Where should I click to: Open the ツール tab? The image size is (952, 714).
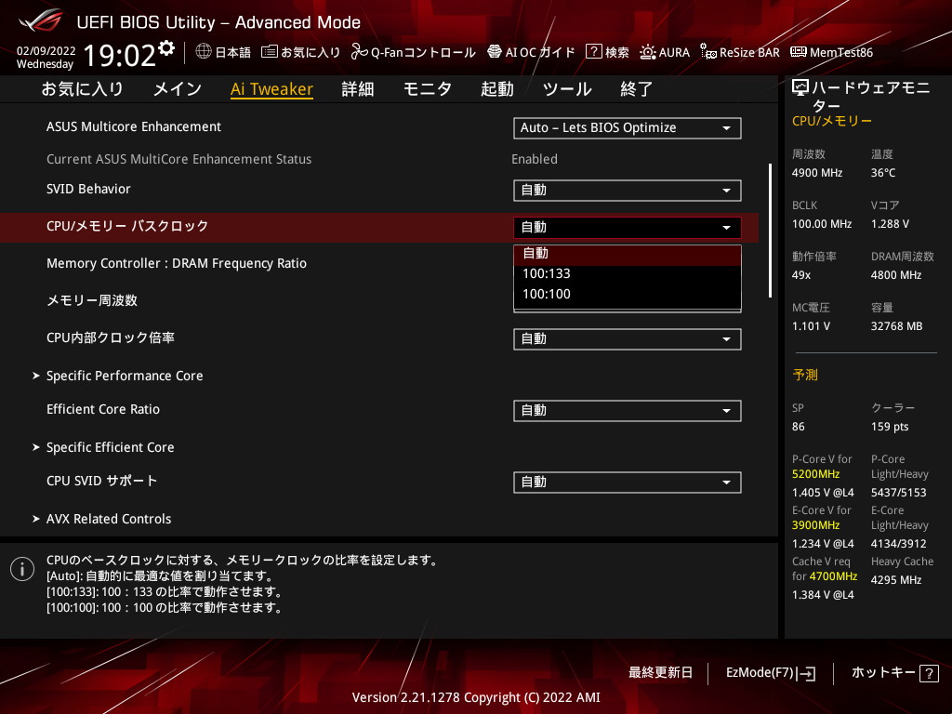point(567,89)
